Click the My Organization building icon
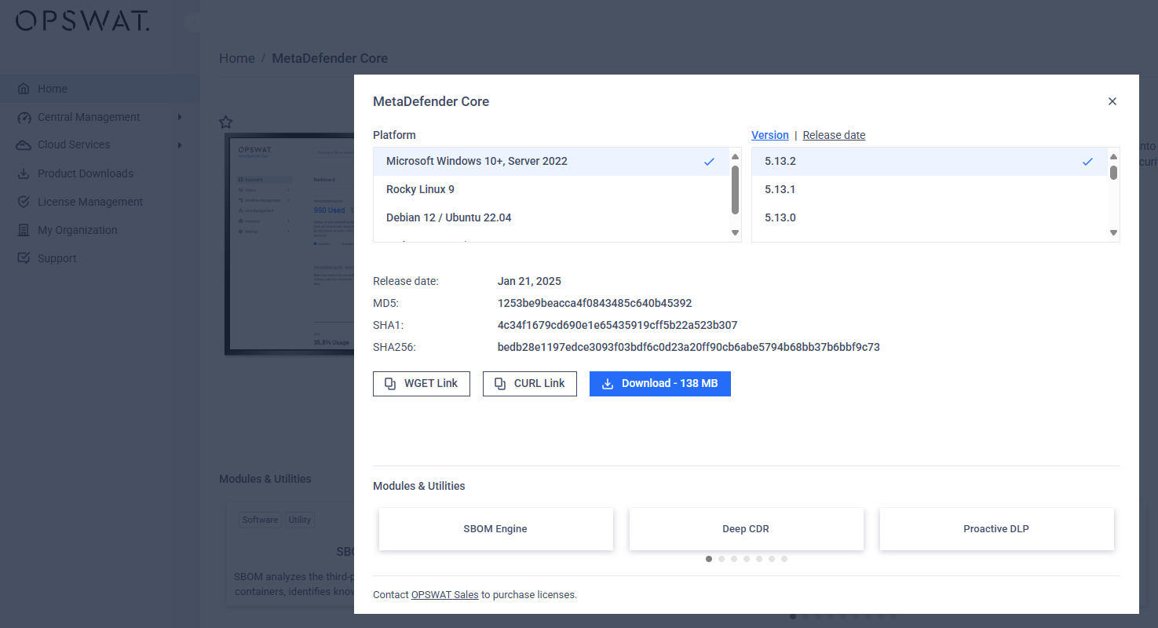 pos(24,230)
